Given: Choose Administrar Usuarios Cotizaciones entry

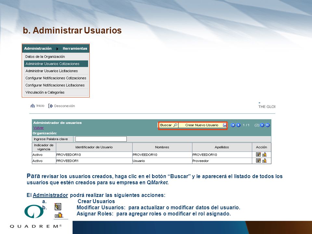Looking at the screenshot, I should (x=56, y=64).
